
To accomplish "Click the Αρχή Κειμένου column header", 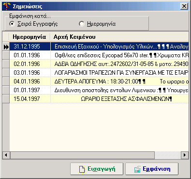I will 119,37.
